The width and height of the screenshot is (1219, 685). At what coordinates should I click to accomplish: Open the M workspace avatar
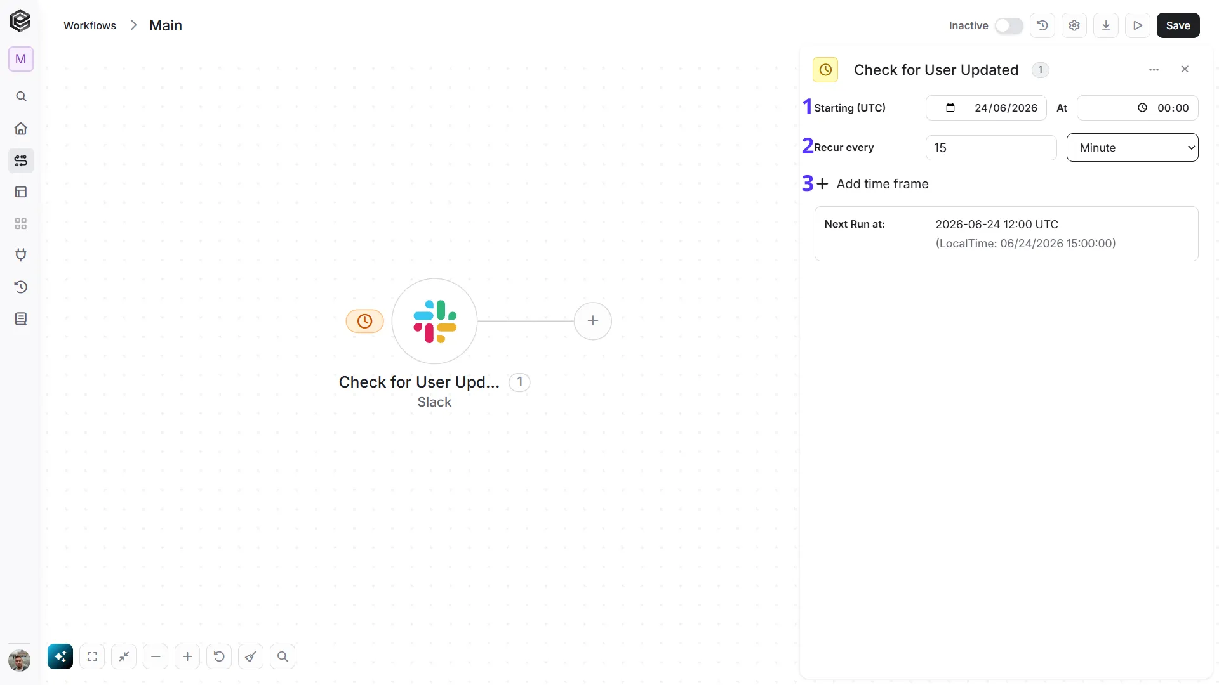click(x=21, y=59)
